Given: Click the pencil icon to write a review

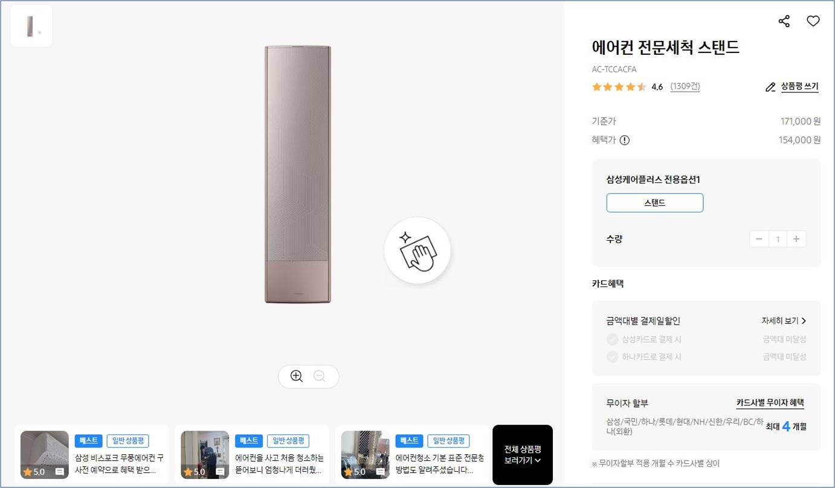Looking at the screenshot, I should click(770, 87).
